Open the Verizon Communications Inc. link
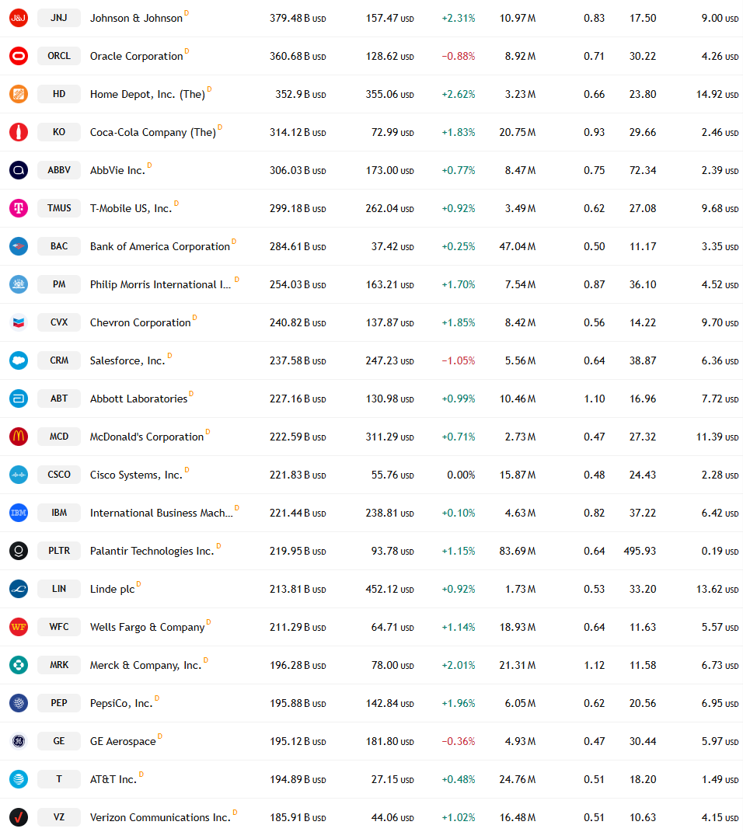Viewport: 743px width, 832px height. point(160,818)
